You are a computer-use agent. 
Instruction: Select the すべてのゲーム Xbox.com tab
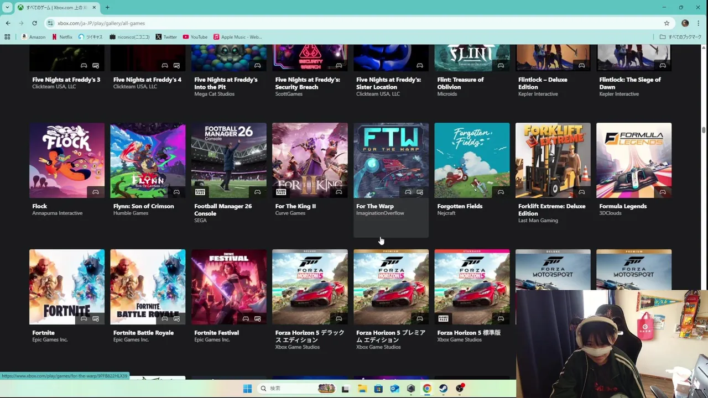[56, 7]
